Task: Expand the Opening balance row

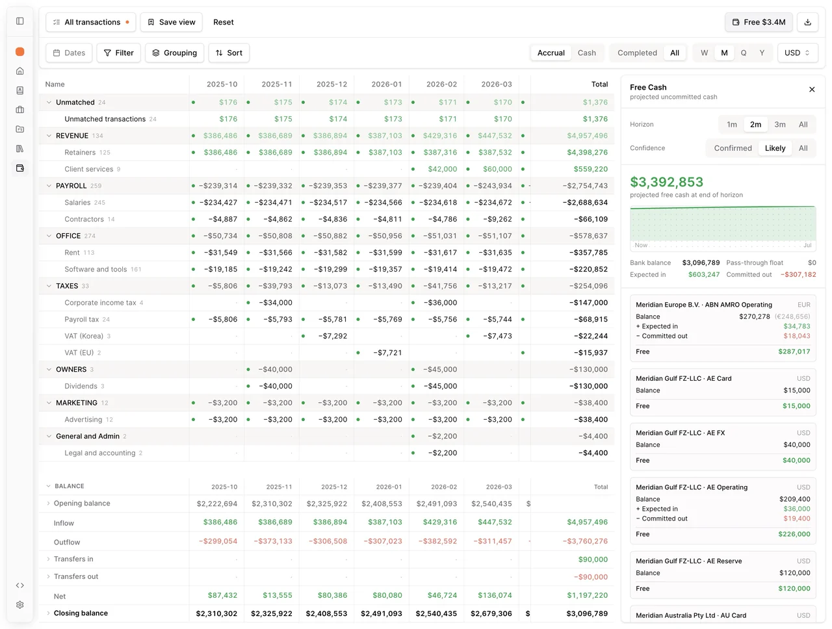Action: [48, 503]
